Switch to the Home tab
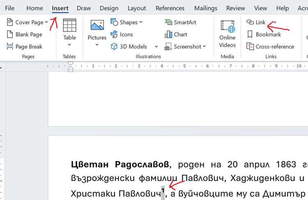This screenshot has height=200, width=308. tap(34, 8)
